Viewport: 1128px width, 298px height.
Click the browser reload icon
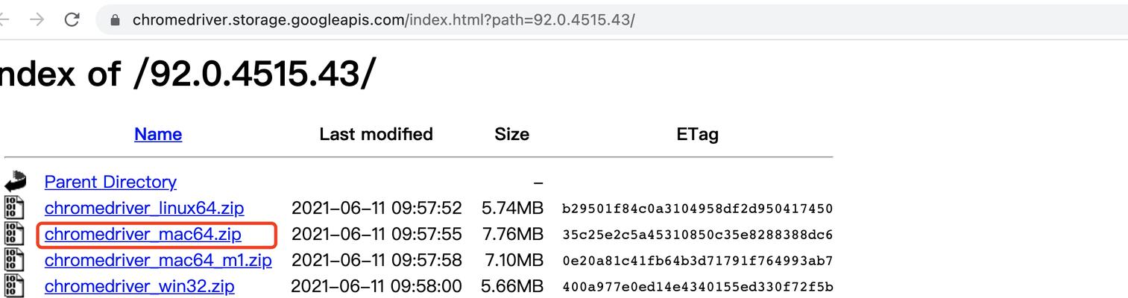tap(72, 20)
